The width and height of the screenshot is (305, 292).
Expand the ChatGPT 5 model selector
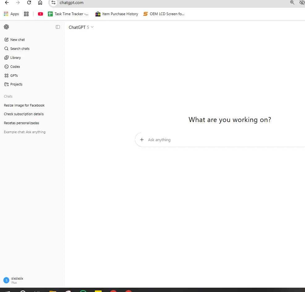tap(81, 27)
